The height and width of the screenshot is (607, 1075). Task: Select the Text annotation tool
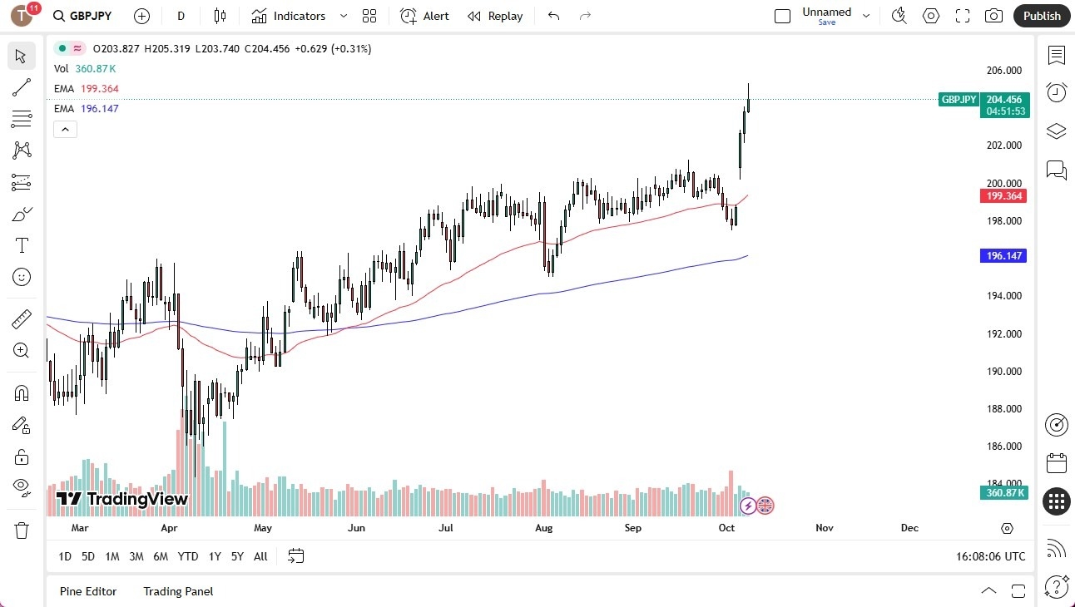[22, 245]
